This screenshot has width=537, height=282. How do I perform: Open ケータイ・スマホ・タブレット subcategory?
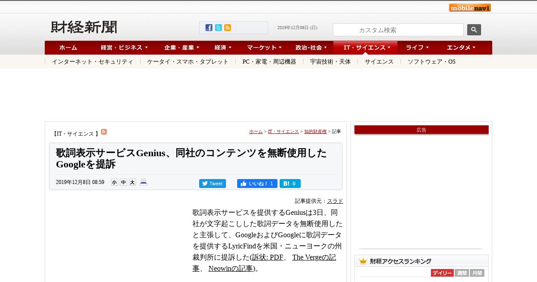pos(188,62)
